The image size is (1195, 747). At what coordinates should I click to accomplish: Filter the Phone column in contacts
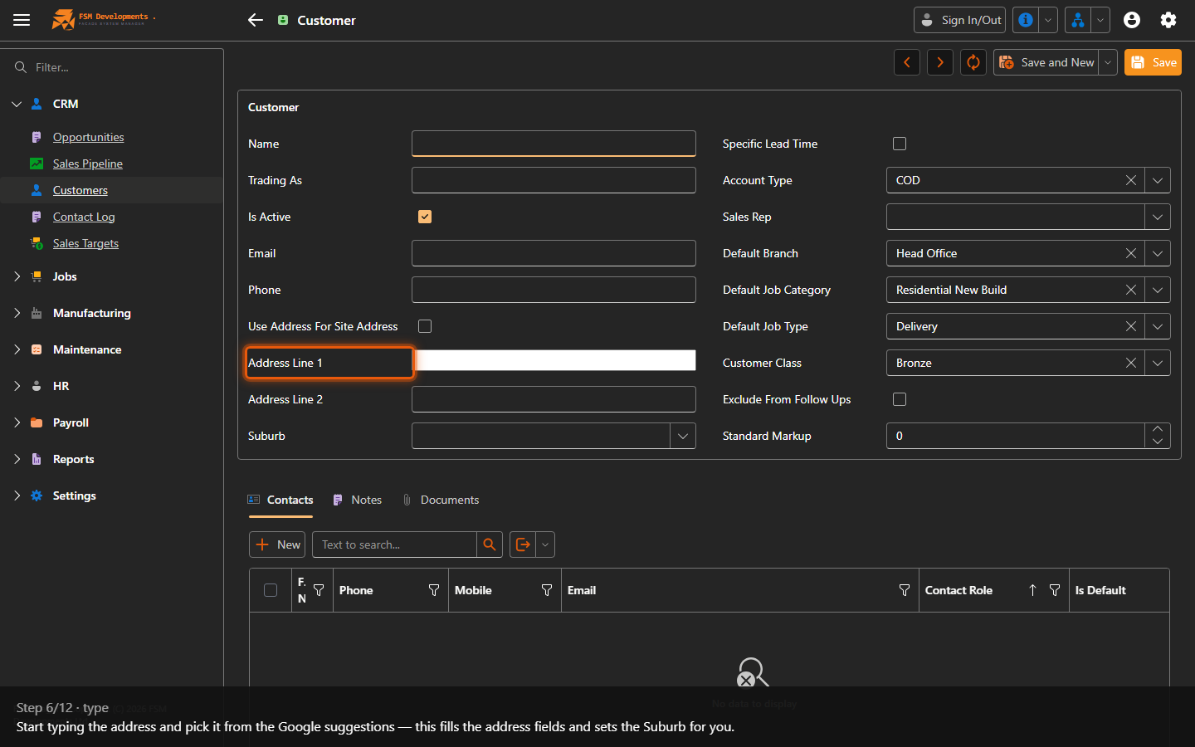tap(434, 590)
